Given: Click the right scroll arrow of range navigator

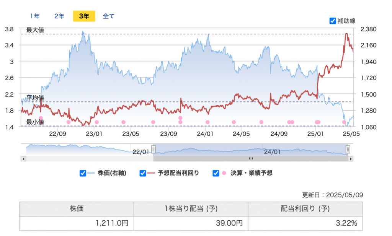Looking at the screenshot, I should [351, 159].
